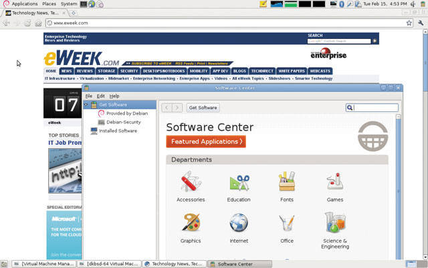Open the eWeek WHITE PAPERS tab
The image size is (428, 268).
(292, 71)
